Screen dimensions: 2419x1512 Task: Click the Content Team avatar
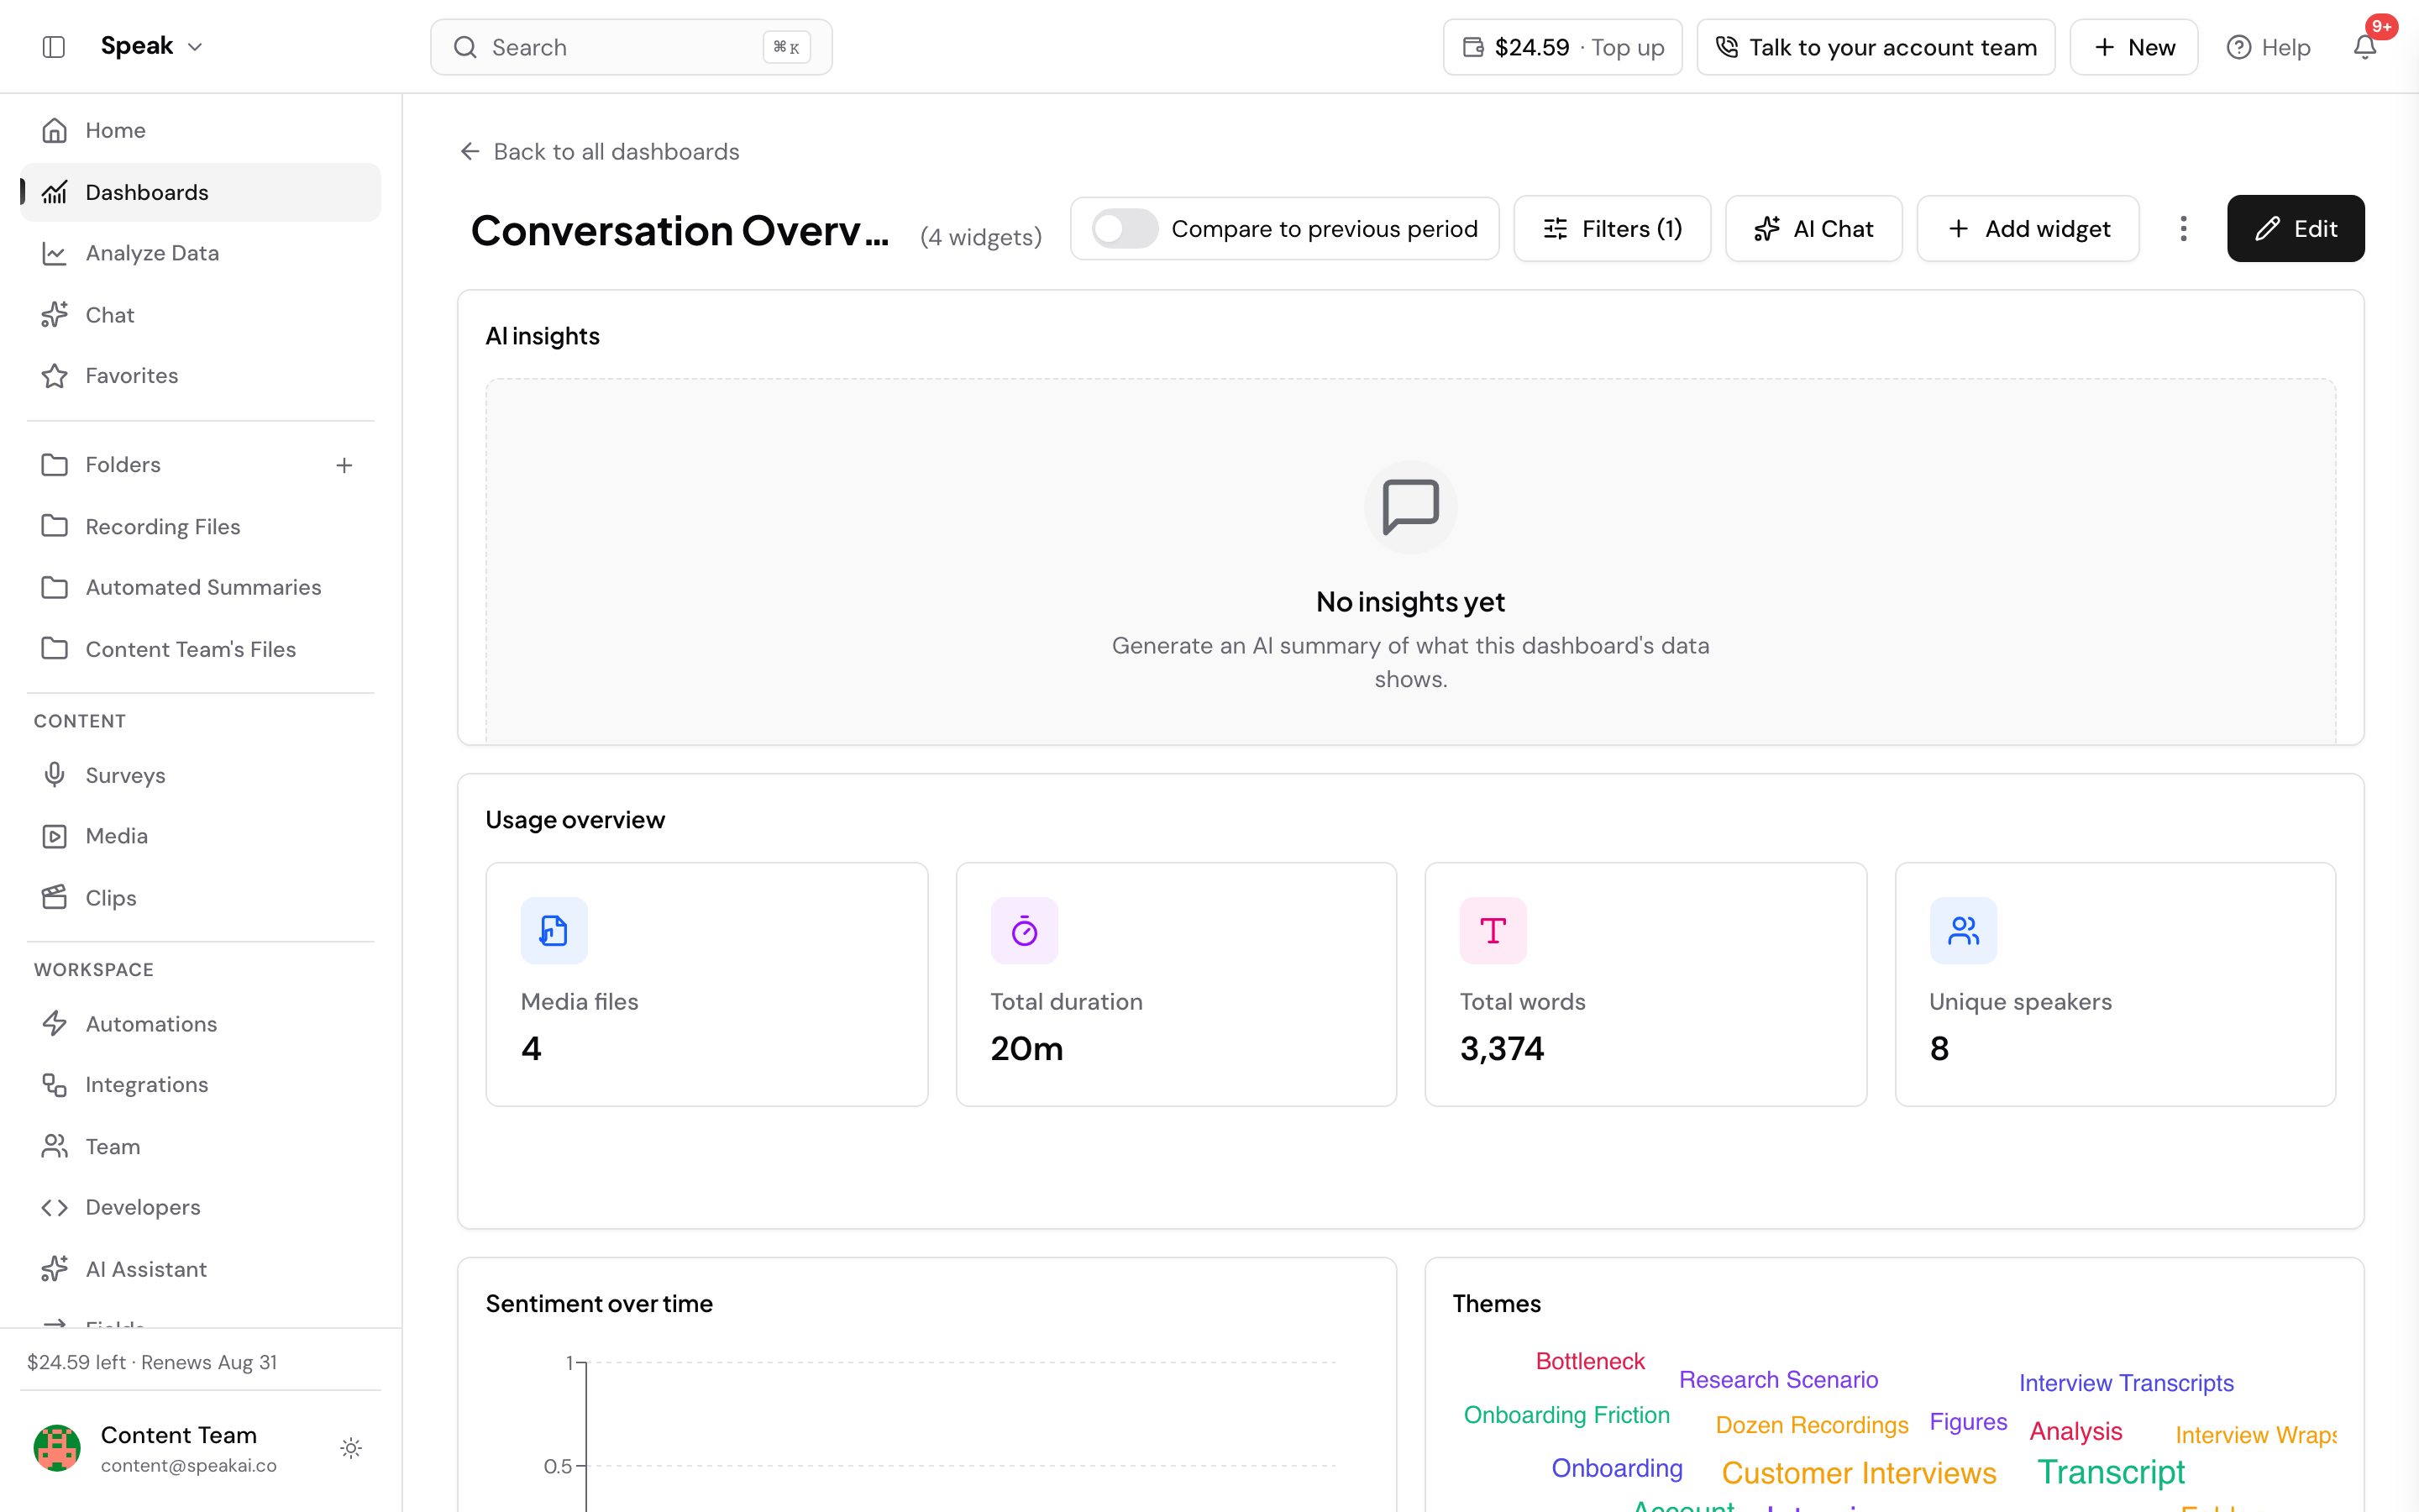click(x=57, y=1448)
